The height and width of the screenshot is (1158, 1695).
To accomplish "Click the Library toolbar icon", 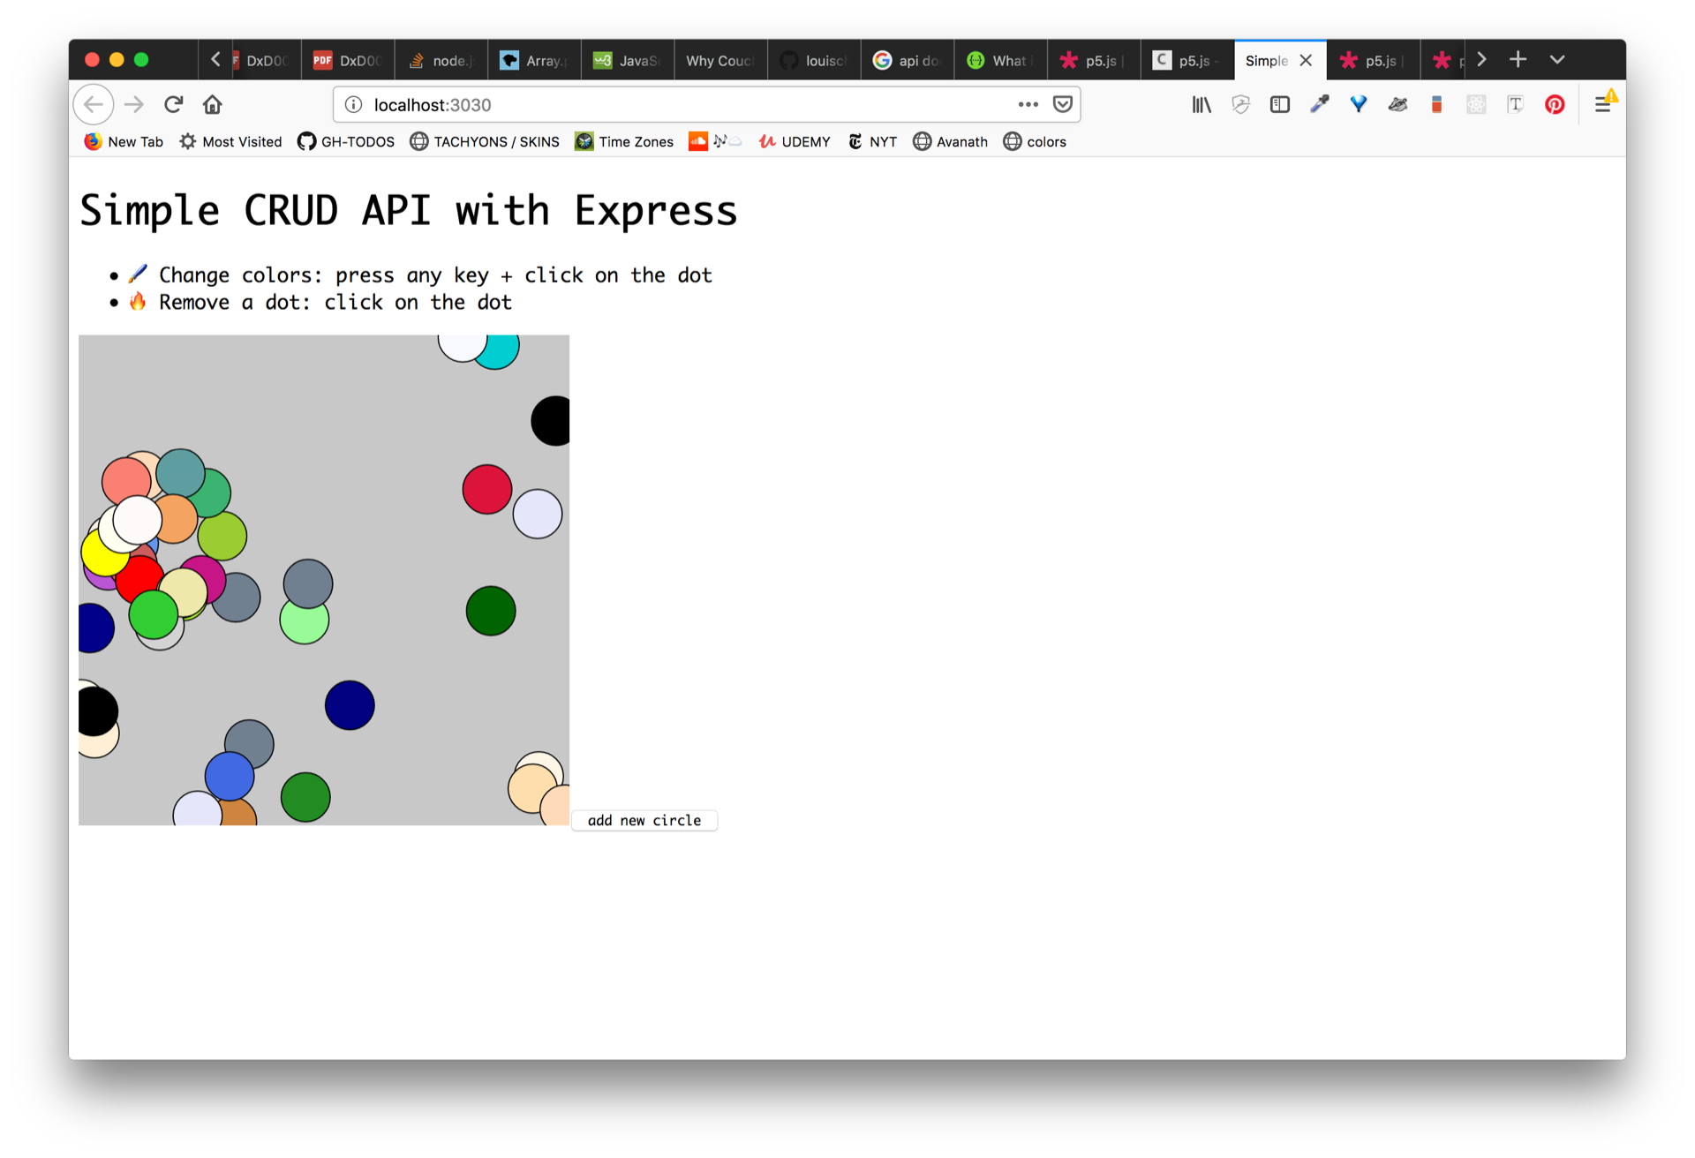I will (1202, 105).
